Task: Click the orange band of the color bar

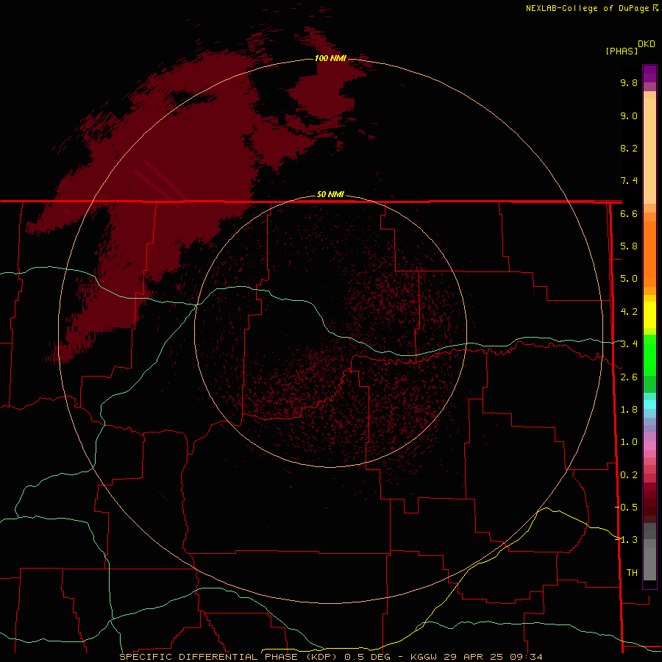Action: click(649, 253)
